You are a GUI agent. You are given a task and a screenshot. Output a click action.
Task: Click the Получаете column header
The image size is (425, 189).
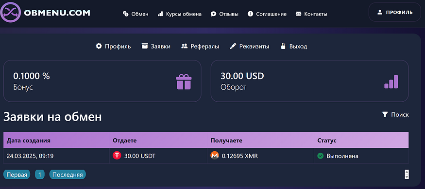click(226, 141)
